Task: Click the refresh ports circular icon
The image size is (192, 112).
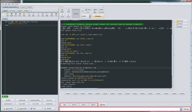Action: pyautogui.click(x=82, y=11)
